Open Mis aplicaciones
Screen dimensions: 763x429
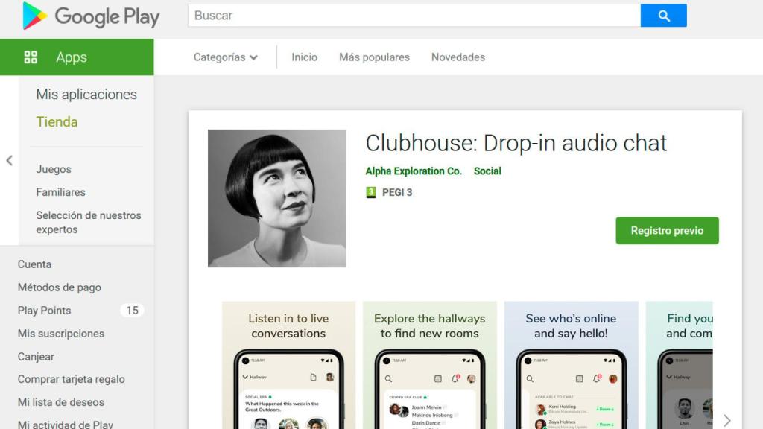coord(87,95)
